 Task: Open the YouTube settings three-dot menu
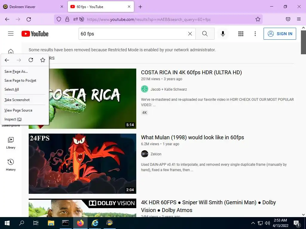[x=255, y=34]
